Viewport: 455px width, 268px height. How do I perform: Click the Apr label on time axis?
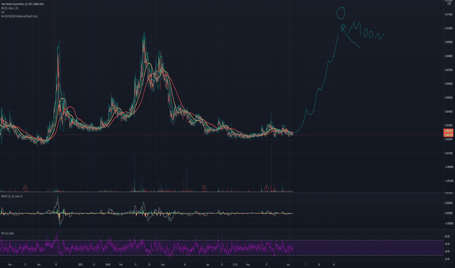click(x=208, y=265)
